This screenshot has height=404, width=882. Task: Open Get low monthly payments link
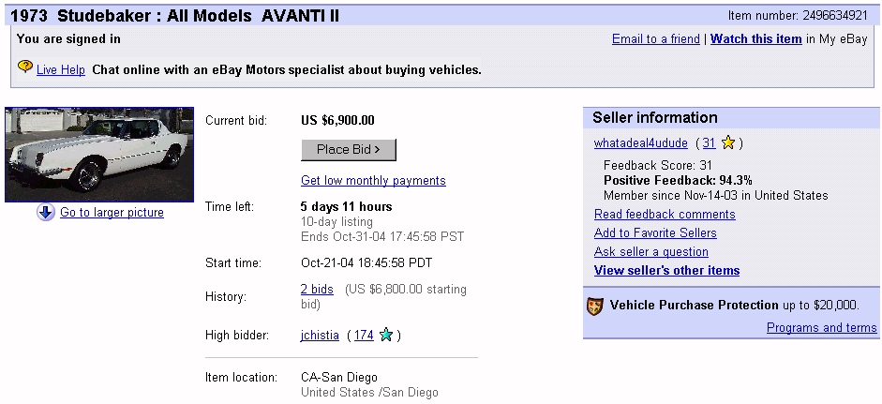(x=373, y=181)
